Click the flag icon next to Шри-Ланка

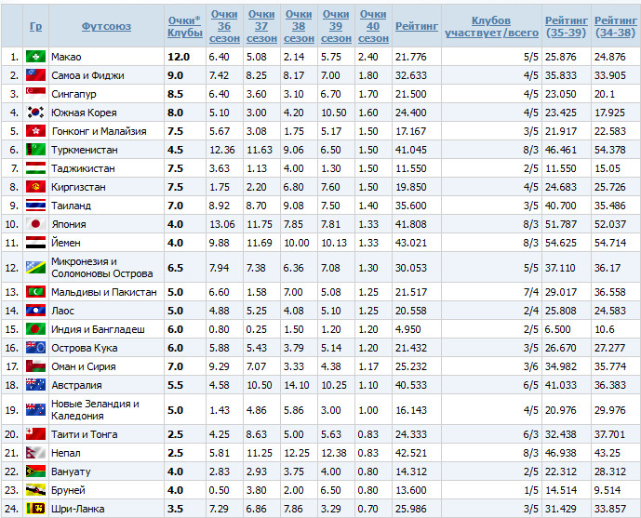pyautogui.click(x=35, y=509)
